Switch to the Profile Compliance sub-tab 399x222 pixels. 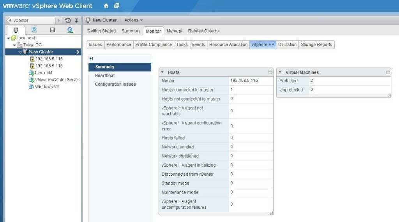point(154,44)
